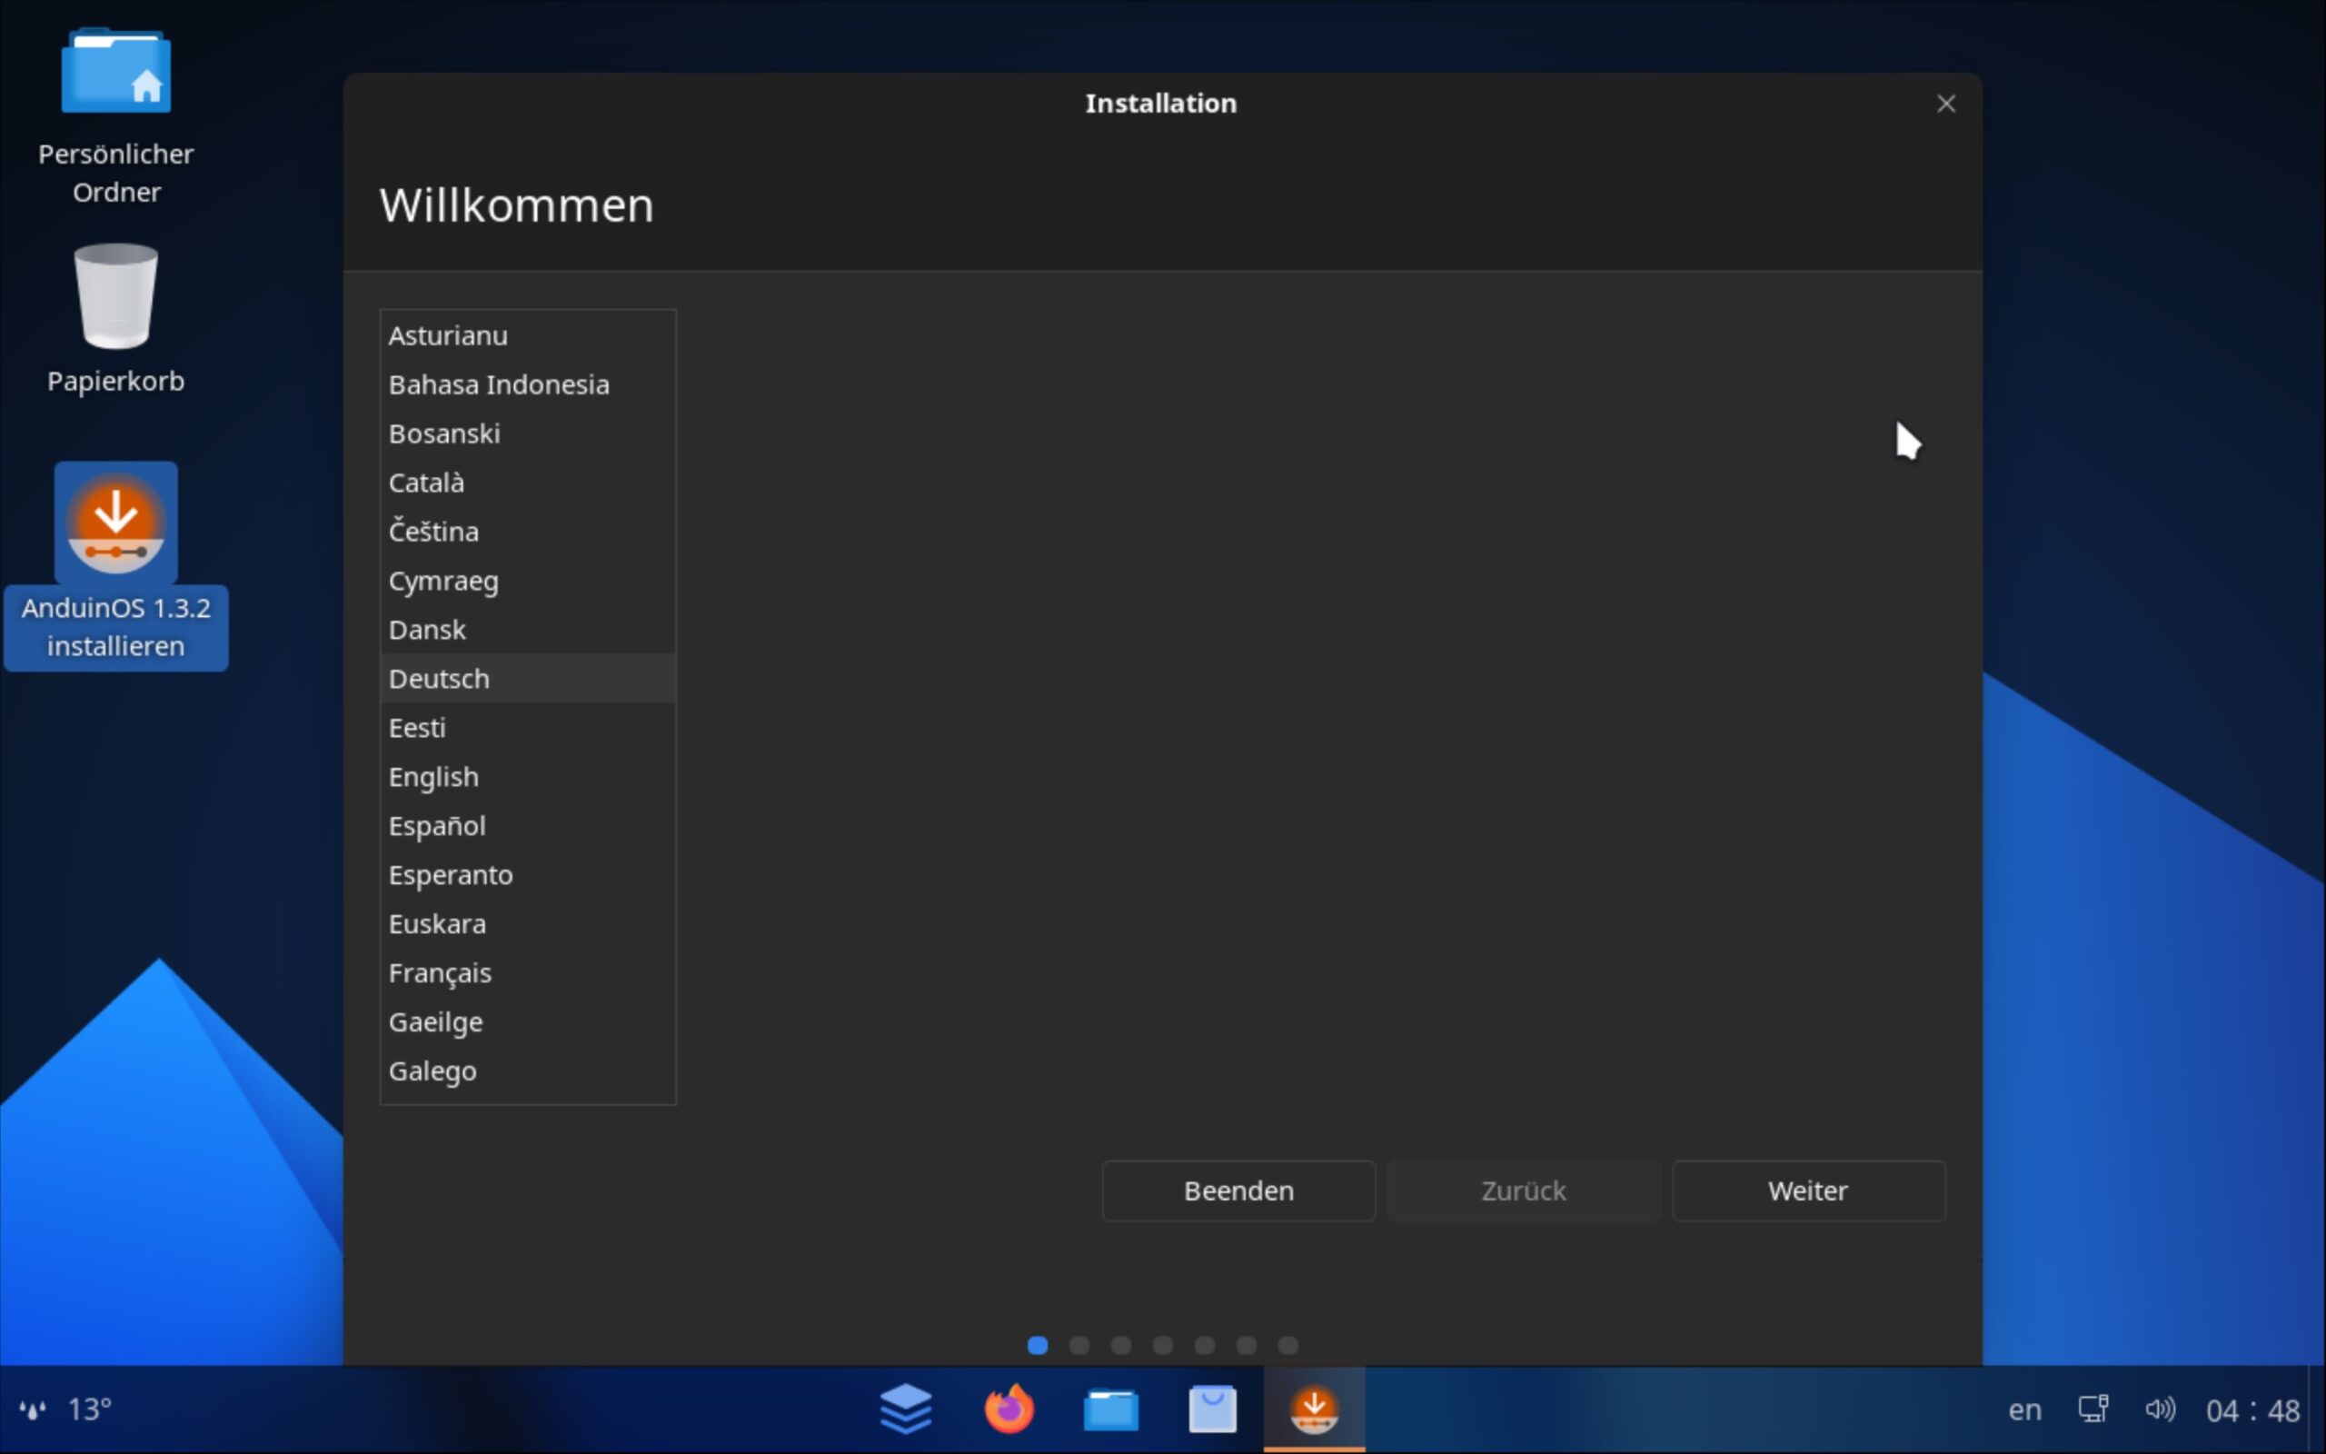Open the file manager in taskbar

(1111, 1410)
